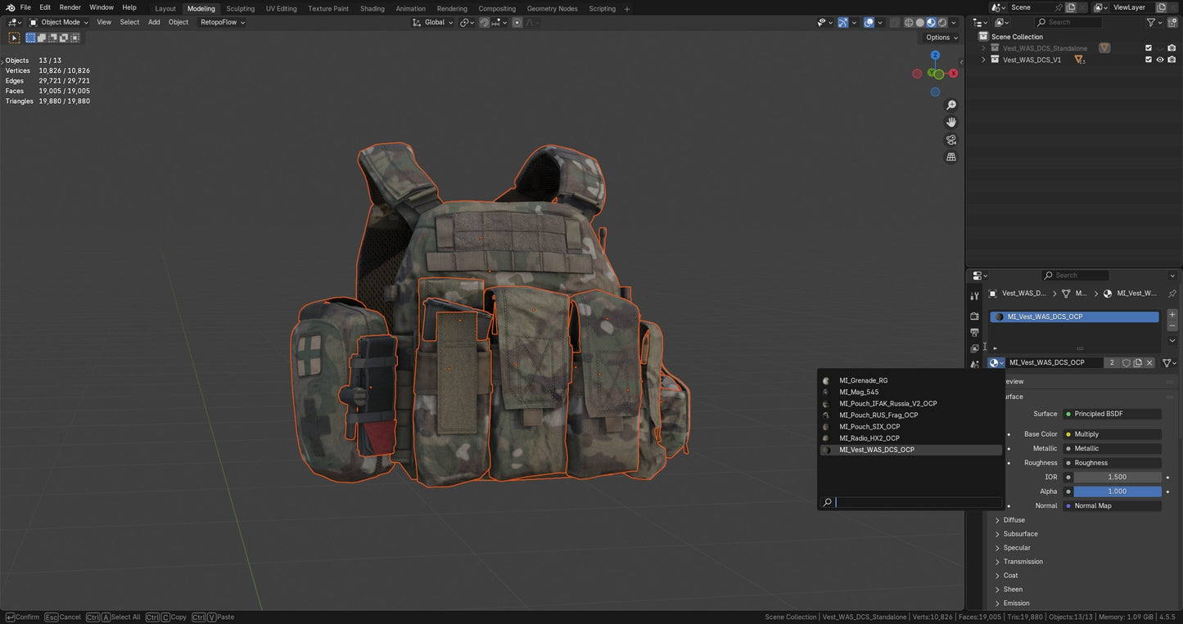Activate the viewport zoom magnifier icon
This screenshot has height=624, width=1183.
[x=951, y=105]
